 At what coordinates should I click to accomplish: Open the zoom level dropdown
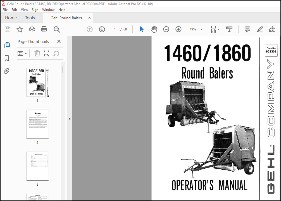click(x=201, y=29)
